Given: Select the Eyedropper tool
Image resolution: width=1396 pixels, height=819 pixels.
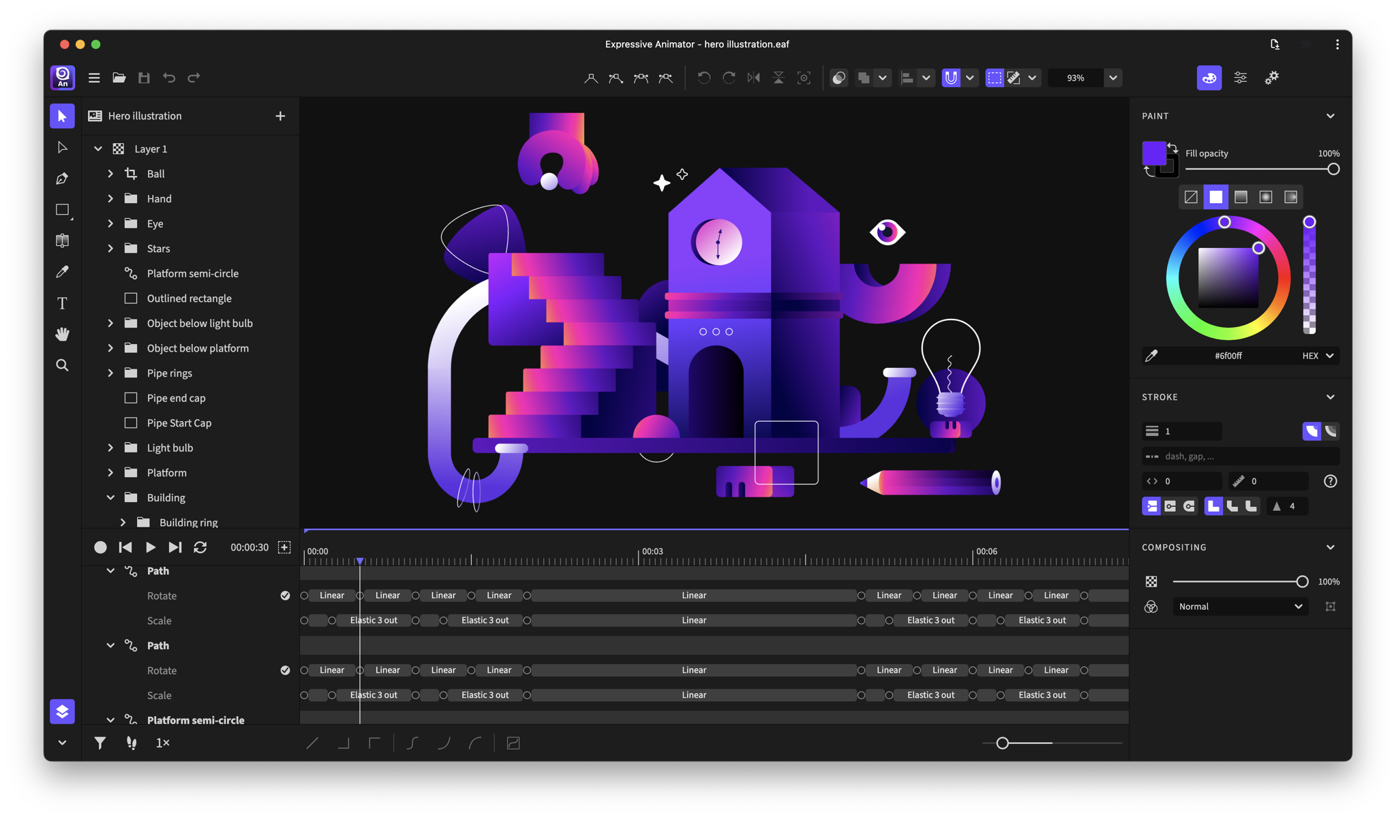Looking at the screenshot, I should coord(62,271).
